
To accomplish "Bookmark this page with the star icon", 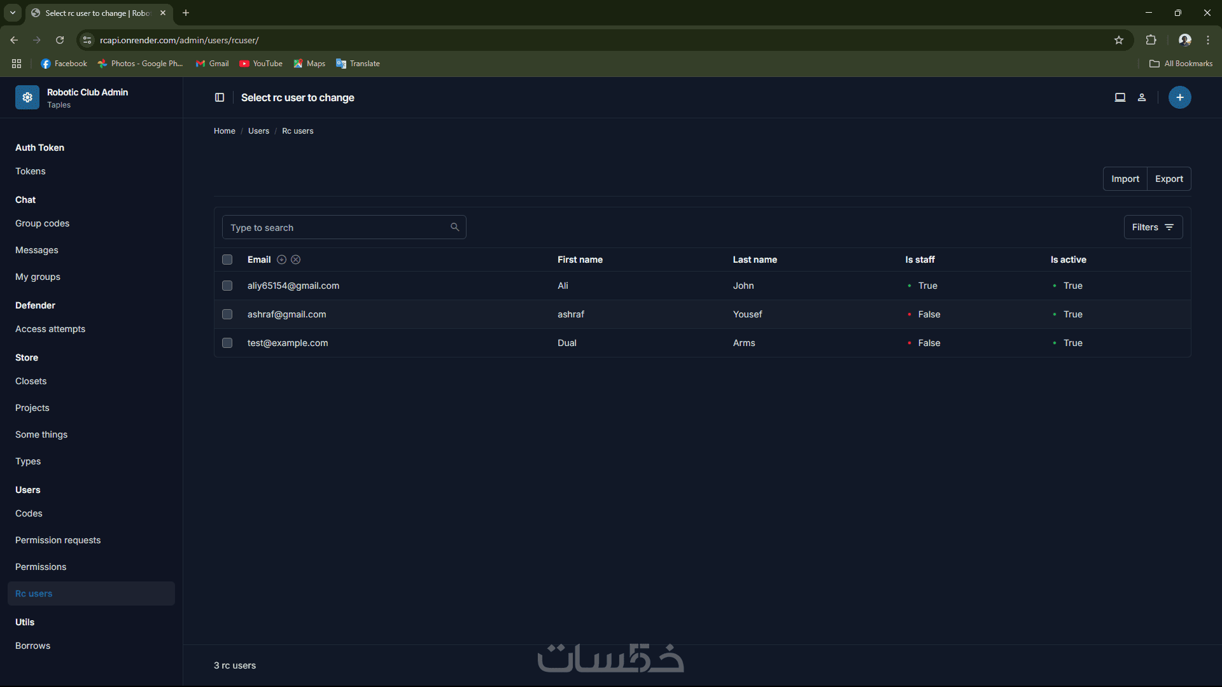I will [1119, 40].
